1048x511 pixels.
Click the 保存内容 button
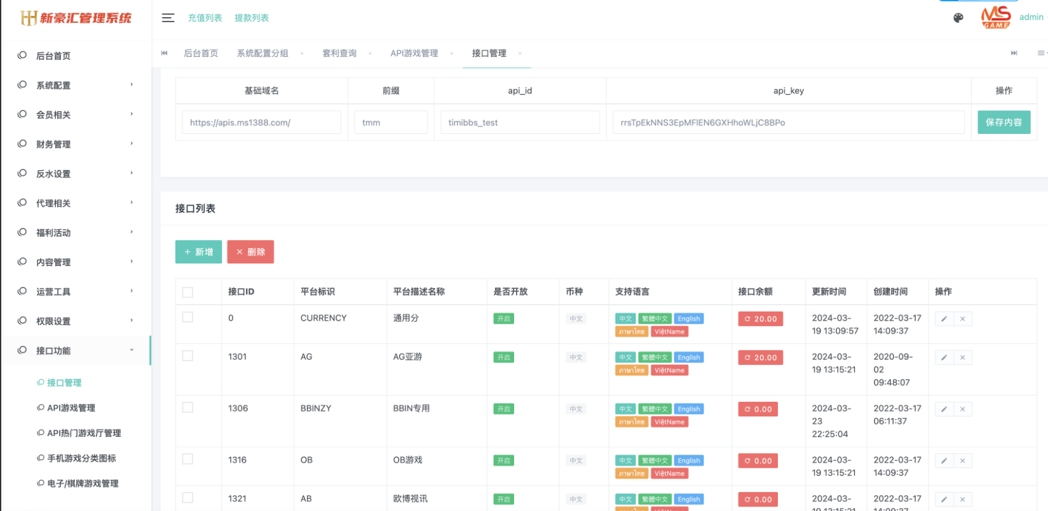pos(1004,123)
